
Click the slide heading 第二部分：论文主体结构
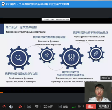pos(21,27)
